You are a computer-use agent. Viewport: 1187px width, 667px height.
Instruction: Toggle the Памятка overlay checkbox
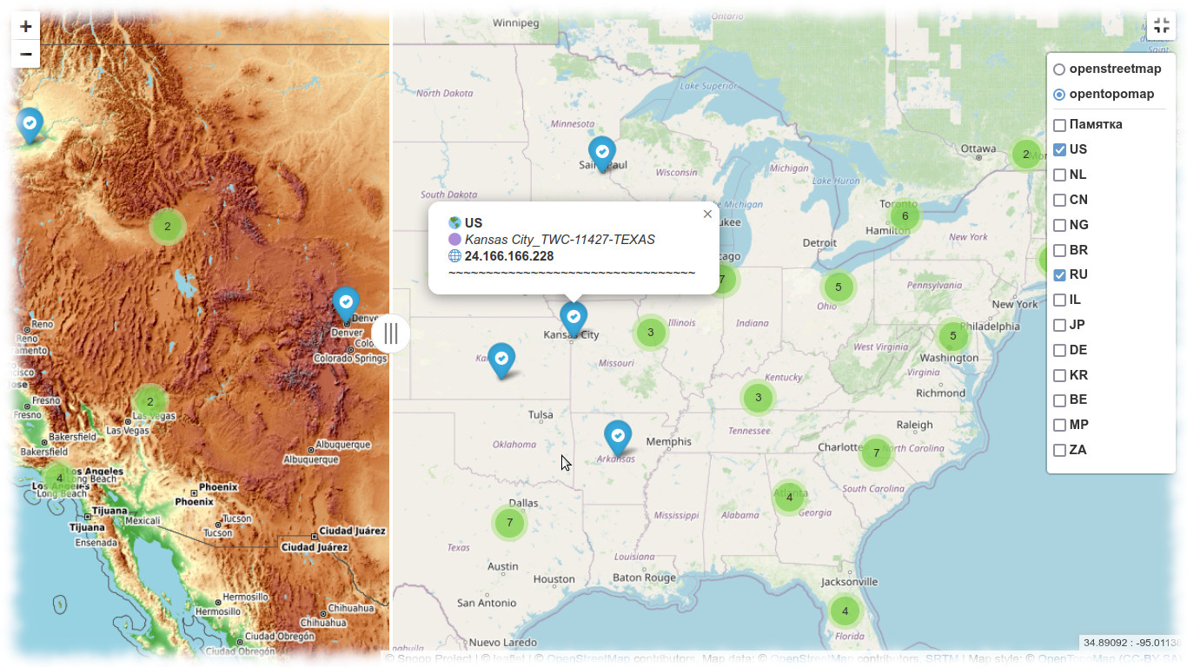[1059, 125]
